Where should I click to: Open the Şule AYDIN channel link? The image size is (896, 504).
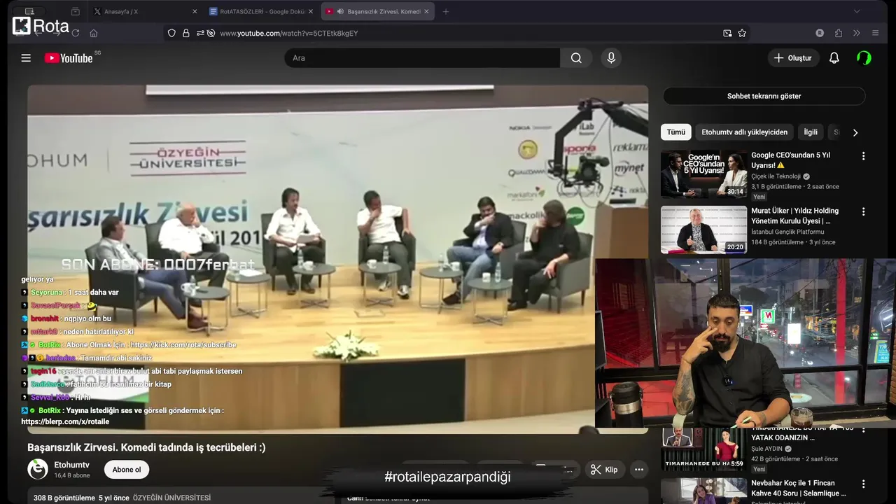(x=766, y=449)
